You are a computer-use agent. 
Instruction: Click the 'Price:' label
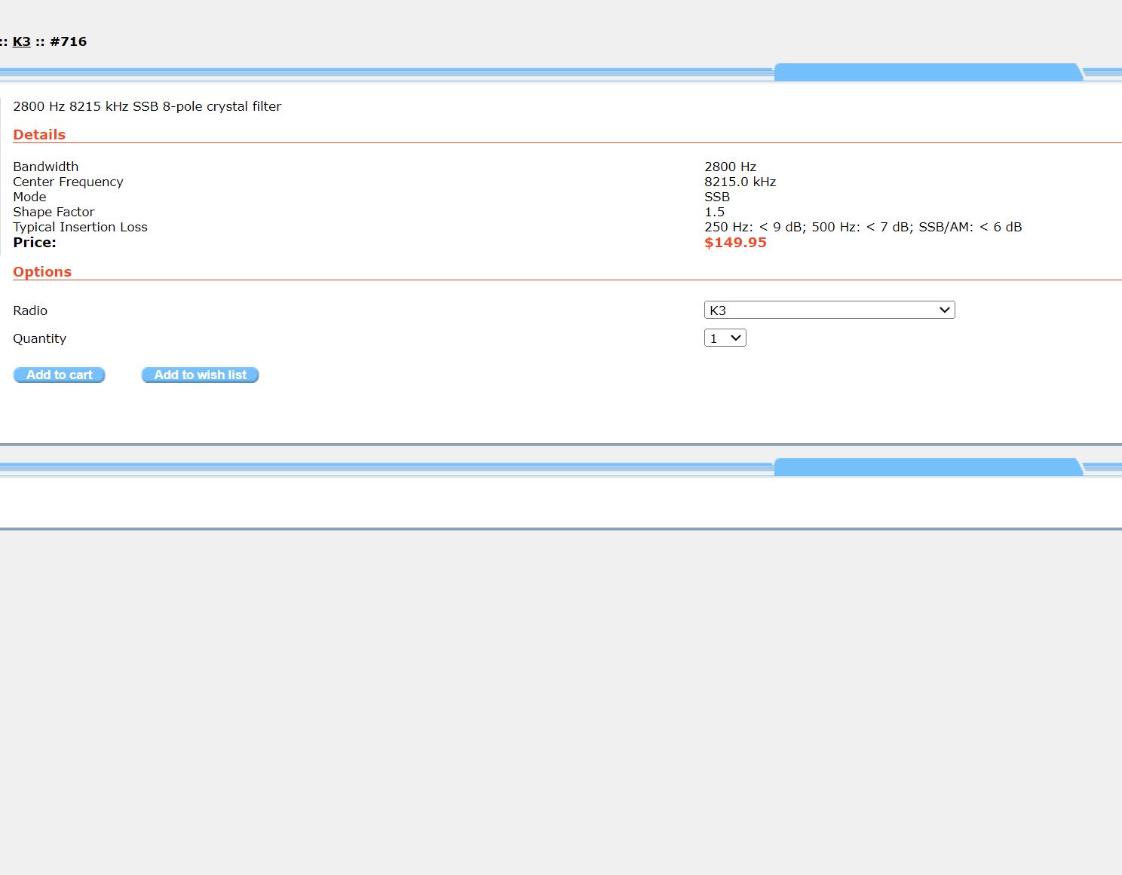pos(35,243)
